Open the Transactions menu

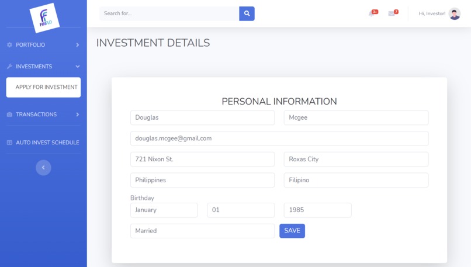43,115
